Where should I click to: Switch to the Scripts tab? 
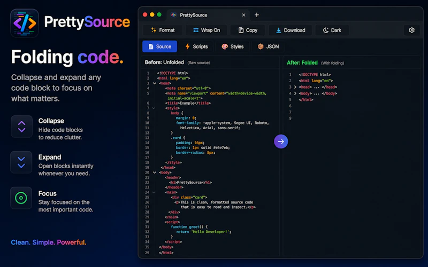point(196,46)
